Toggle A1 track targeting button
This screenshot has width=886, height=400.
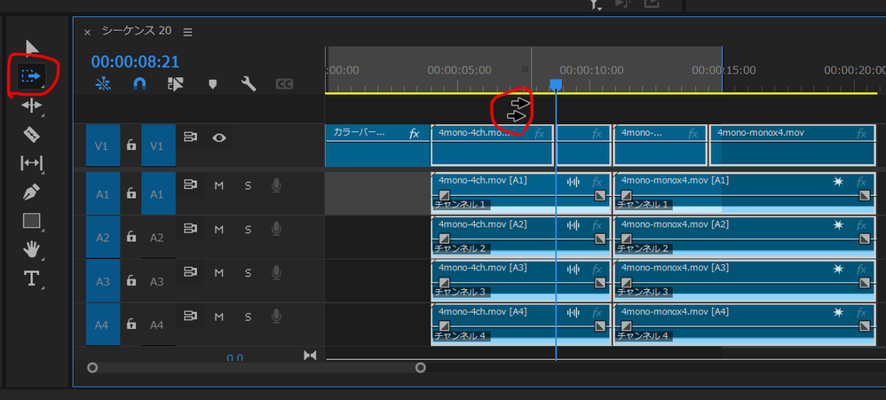158,193
